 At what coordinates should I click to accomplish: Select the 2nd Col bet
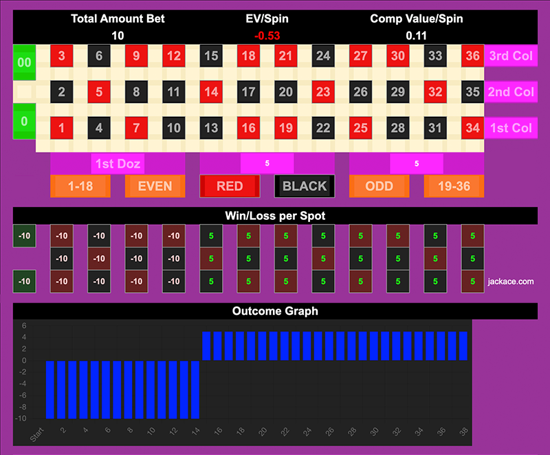click(511, 91)
